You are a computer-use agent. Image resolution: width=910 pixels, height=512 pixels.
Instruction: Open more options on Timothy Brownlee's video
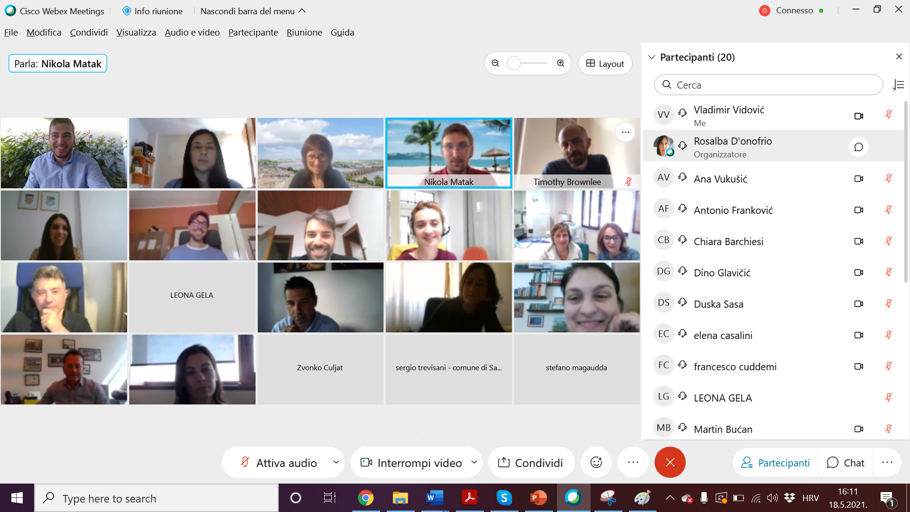tap(625, 132)
